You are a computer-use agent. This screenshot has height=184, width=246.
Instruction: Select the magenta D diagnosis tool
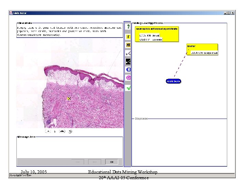pyautogui.click(x=128, y=78)
